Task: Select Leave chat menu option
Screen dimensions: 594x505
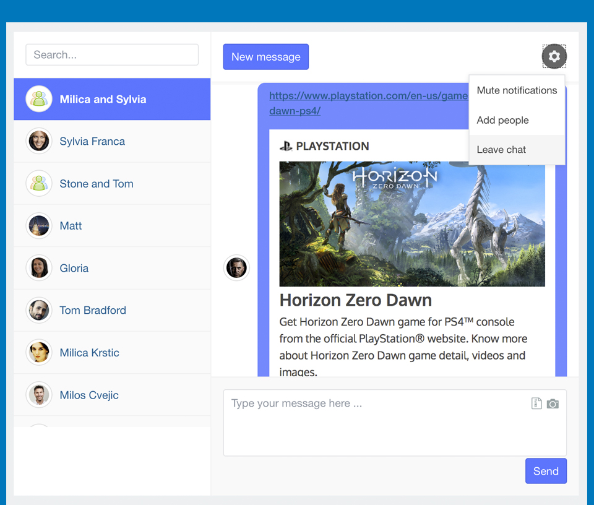Action: 517,150
